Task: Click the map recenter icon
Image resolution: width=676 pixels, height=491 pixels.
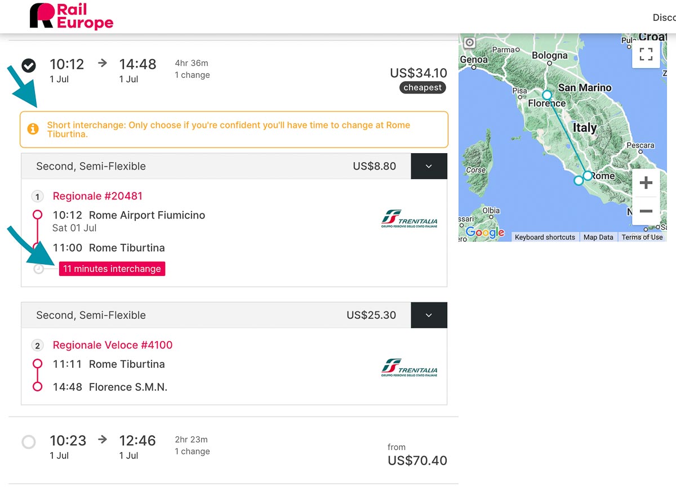Action: click(469, 43)
